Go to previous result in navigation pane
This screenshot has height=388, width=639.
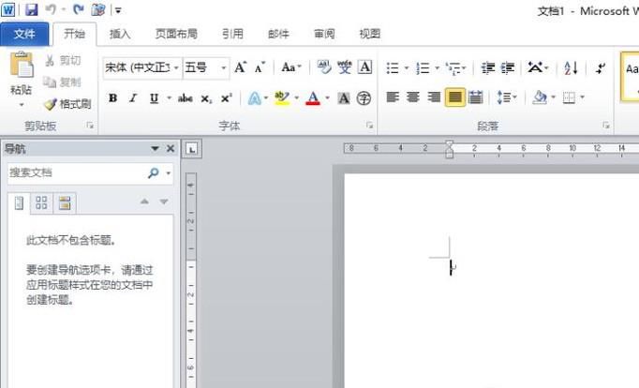144,201
